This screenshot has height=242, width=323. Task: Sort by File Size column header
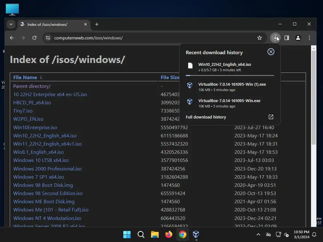[x=170, y=78]
